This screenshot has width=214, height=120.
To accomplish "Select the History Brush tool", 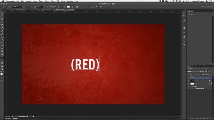I will tap(2, 40).
